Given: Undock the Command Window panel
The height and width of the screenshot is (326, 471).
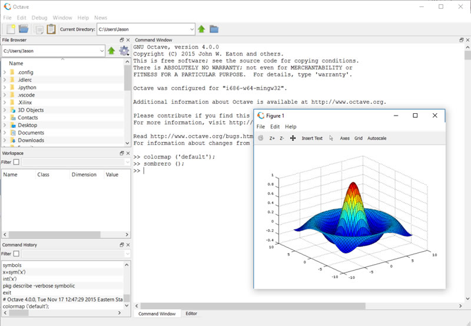Looking at the screenshot, I should click(x=462, y=40).
